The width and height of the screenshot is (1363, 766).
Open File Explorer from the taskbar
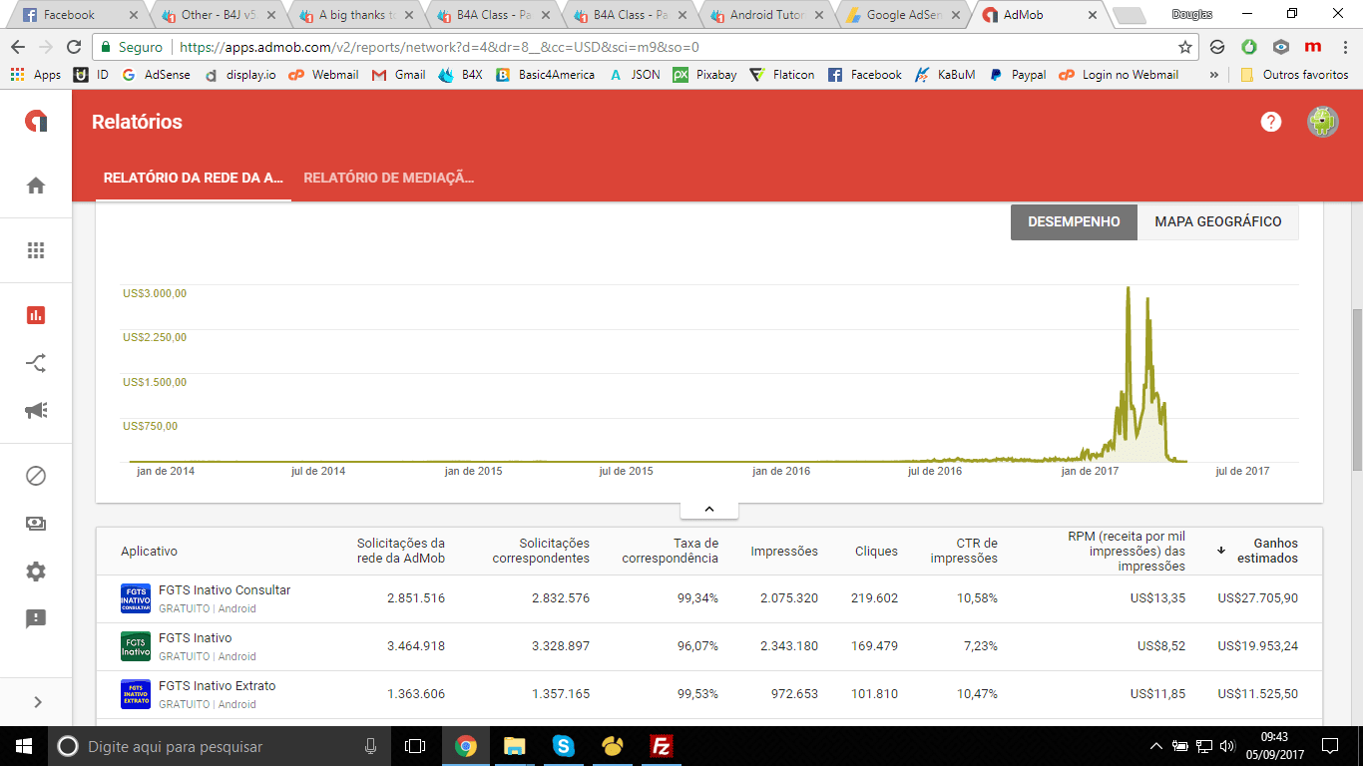[514, 746]
